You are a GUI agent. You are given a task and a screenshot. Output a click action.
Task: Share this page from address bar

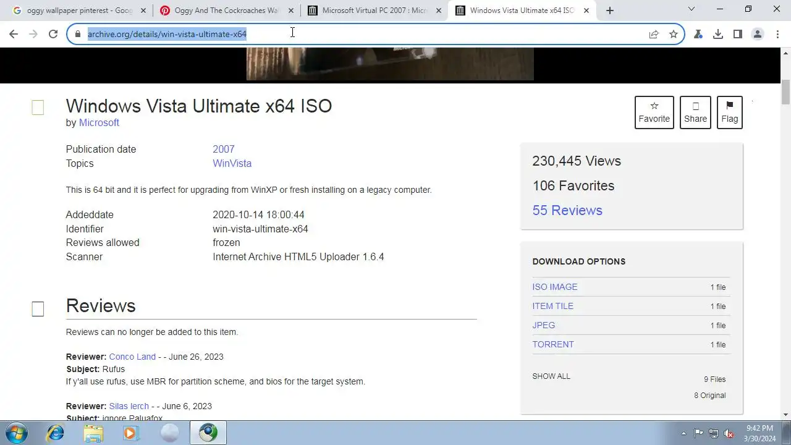[654, 35]
